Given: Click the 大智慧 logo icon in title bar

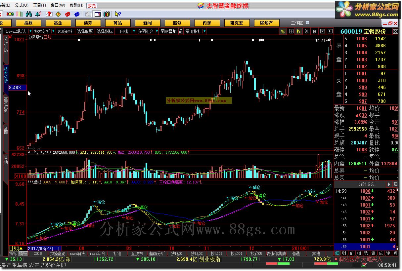Looking at the screenshot, I should pyautogui.click(x=201, y=6).
